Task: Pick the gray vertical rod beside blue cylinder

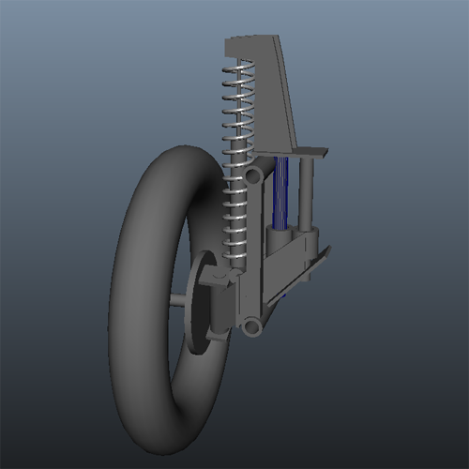Action: (306, 194)
